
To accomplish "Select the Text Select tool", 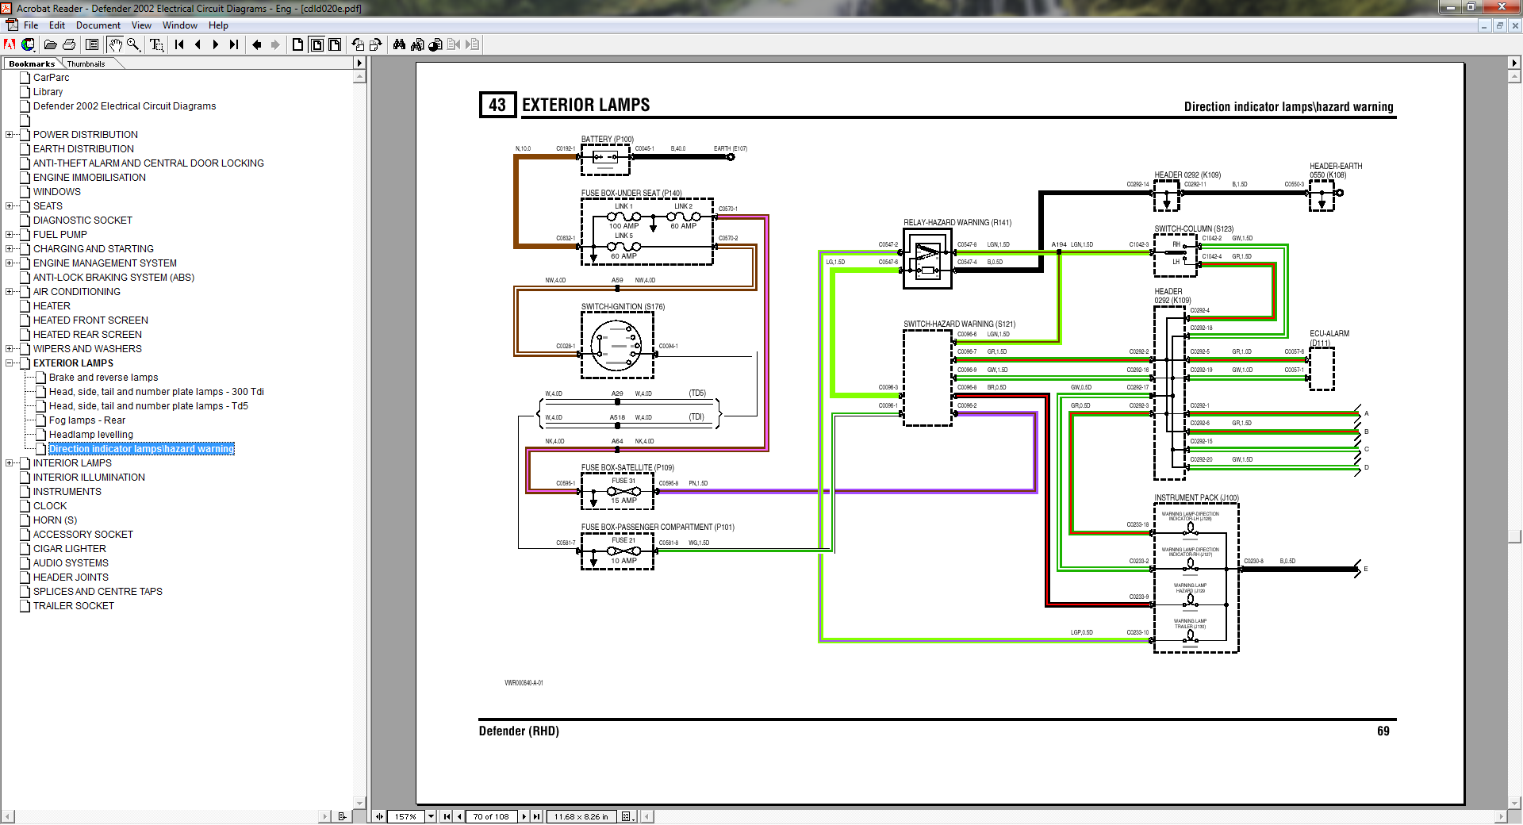I will (157, 44).
